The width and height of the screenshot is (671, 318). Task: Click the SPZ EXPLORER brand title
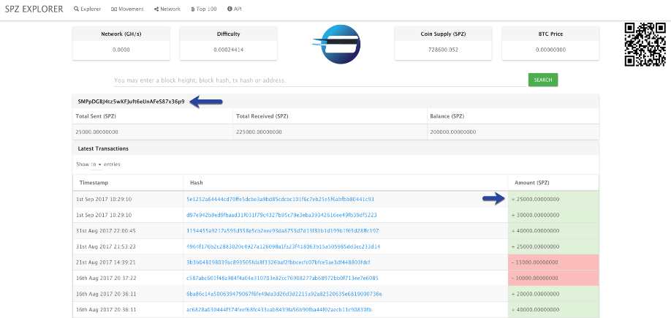(34, 9)
